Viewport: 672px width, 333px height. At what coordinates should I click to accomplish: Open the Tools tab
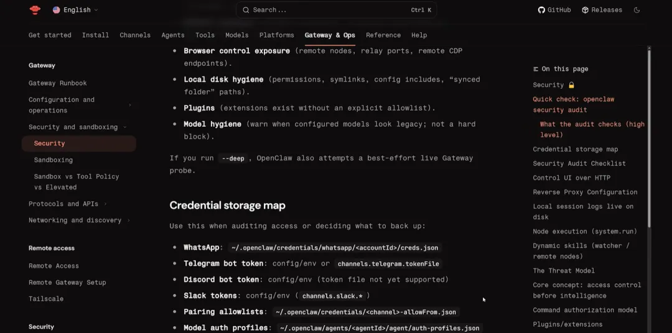(x=205, y=35)
